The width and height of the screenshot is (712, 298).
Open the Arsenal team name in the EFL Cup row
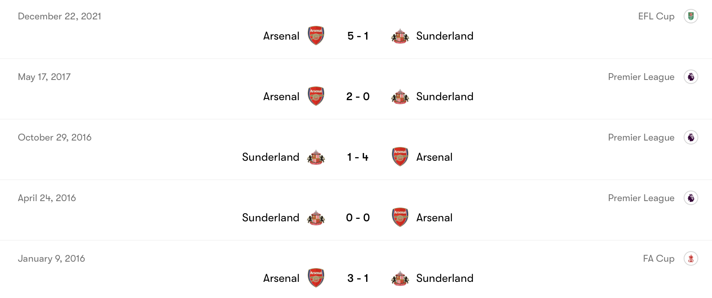click(281, 36)
